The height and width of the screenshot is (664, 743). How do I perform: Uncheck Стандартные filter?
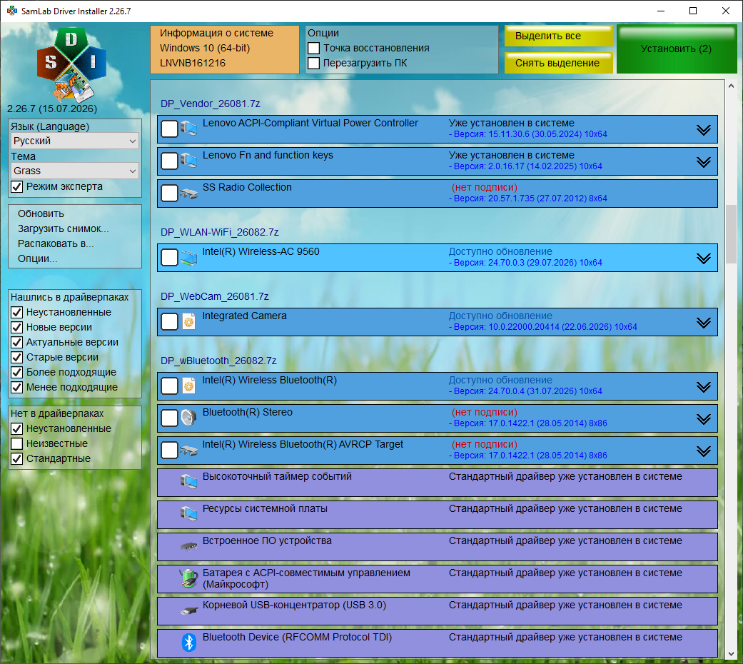click(x=17, y=459)
